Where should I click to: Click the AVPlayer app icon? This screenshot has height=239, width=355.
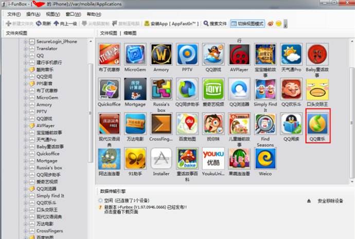click(239, 54)
